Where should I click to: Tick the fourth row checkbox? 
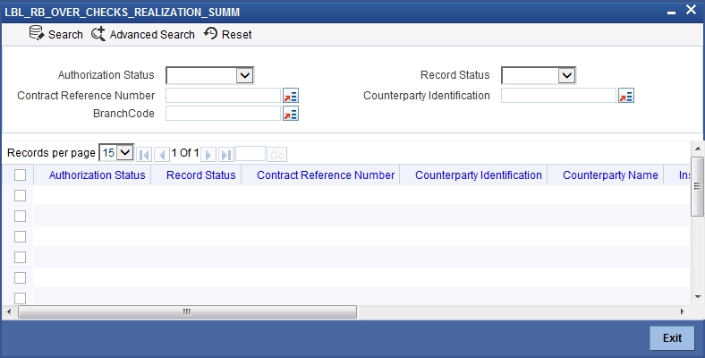click(20, 257)
